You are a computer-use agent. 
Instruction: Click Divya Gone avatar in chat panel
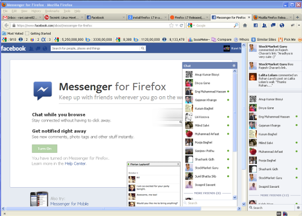click(x=189, y=83)
